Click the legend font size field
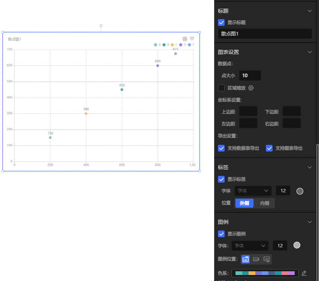 (280, 245)
